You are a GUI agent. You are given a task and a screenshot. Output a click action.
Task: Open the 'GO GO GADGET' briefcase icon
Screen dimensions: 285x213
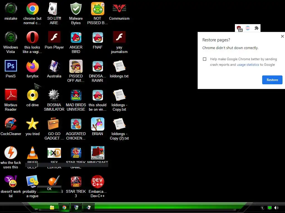click(53, 124)
